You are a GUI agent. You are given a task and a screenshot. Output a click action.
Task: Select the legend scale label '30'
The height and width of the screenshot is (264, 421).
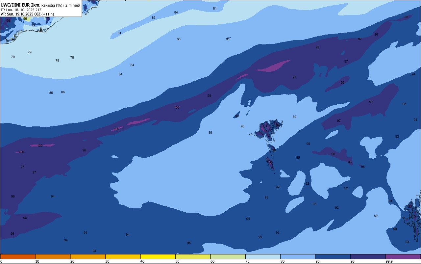click(x=107, y=261)
